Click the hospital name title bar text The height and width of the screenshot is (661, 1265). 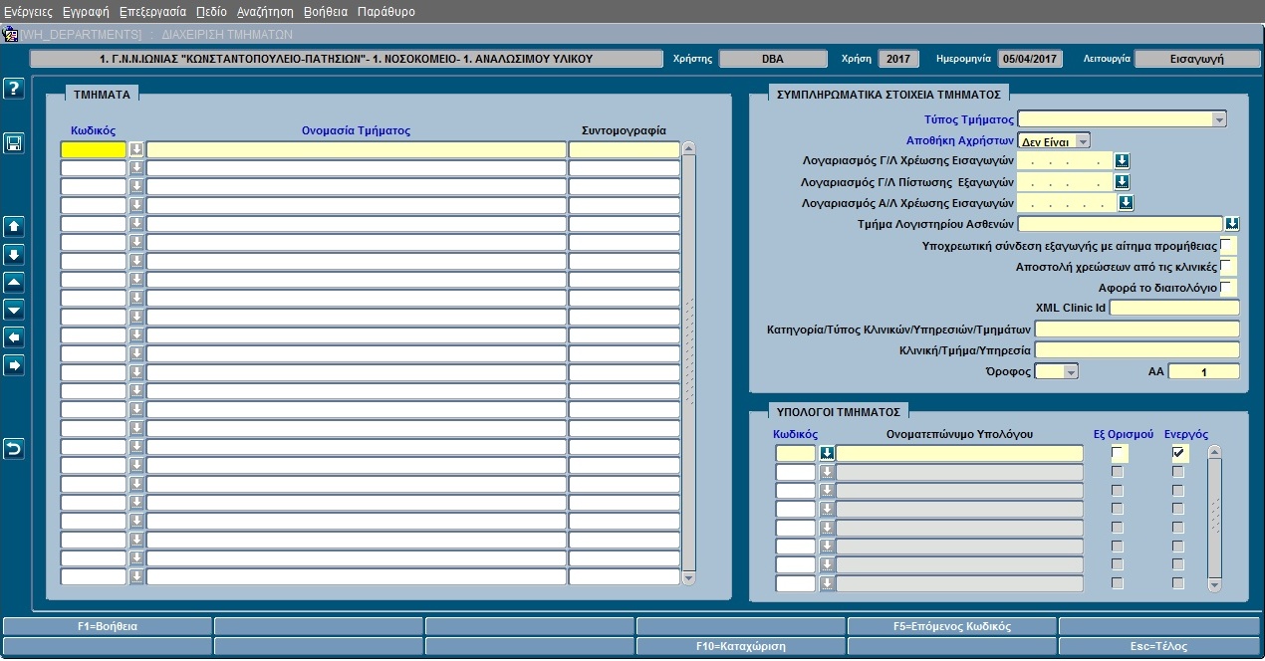[x=347, y=59]
